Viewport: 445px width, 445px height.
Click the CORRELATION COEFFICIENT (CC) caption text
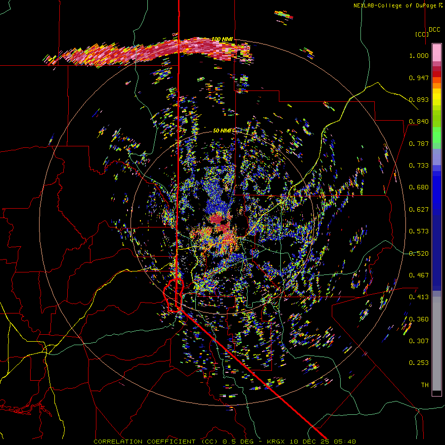click(x=156, y=442)
